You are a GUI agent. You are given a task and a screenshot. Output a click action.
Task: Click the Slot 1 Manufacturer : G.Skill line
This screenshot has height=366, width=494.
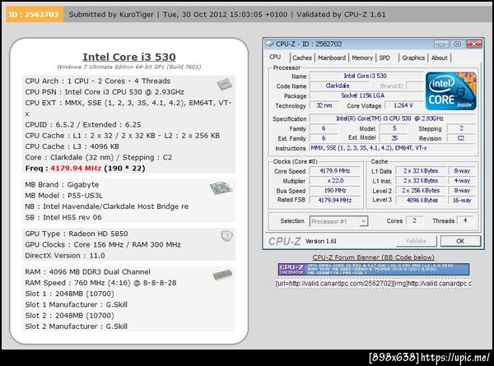77,304
